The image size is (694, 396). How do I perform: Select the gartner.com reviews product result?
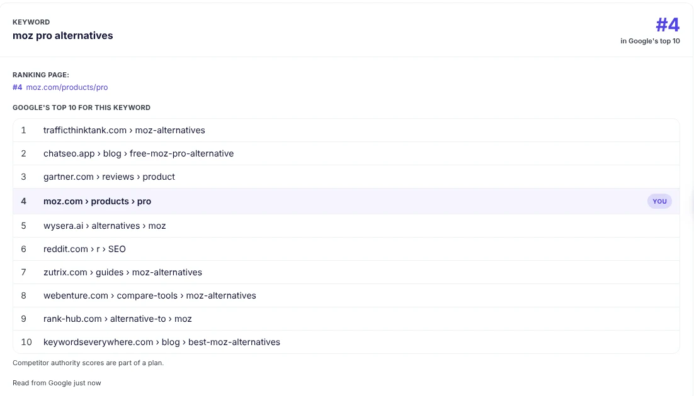[346, 177]
